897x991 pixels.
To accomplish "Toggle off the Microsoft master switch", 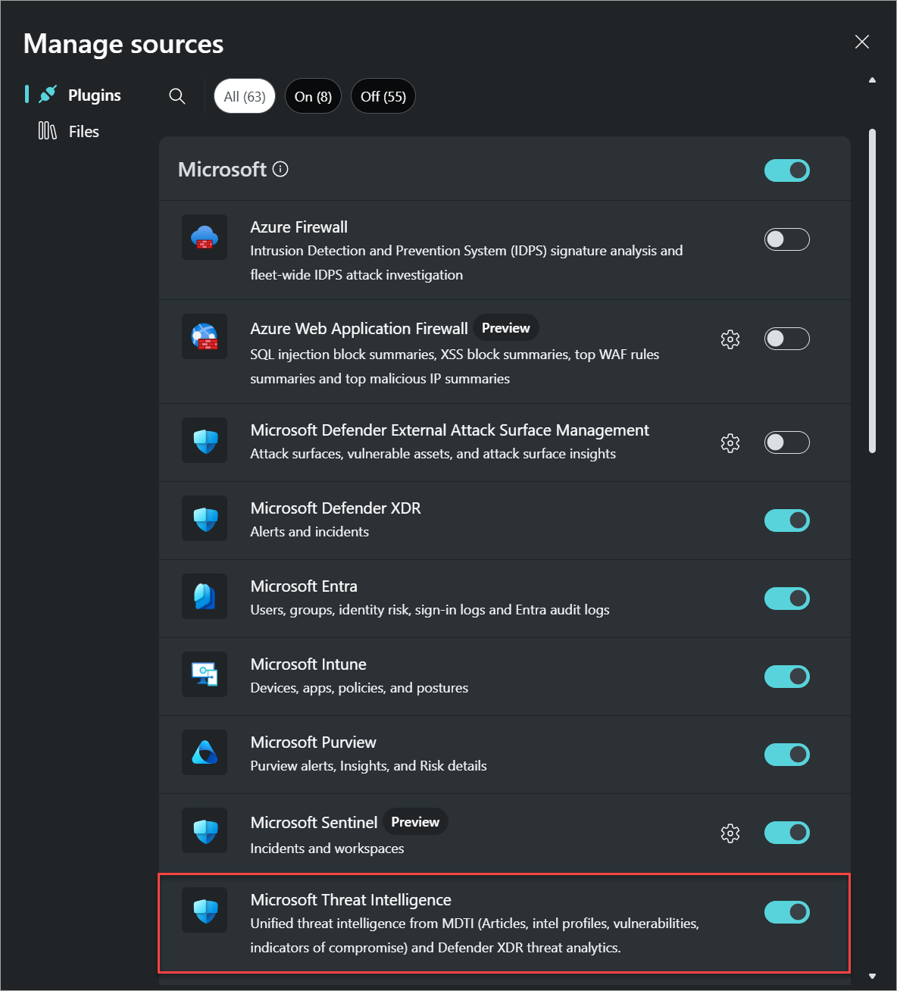I will [786, 170].
